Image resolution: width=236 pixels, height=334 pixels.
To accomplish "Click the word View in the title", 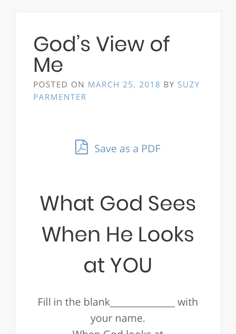I will pos(121,44).
